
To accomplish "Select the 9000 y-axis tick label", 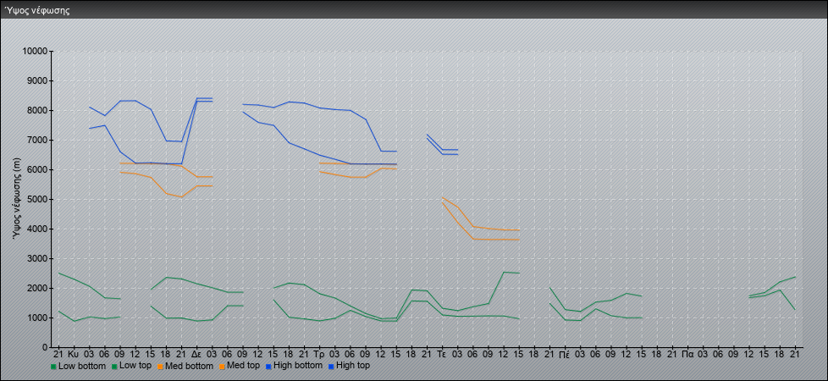I will 37,80.
